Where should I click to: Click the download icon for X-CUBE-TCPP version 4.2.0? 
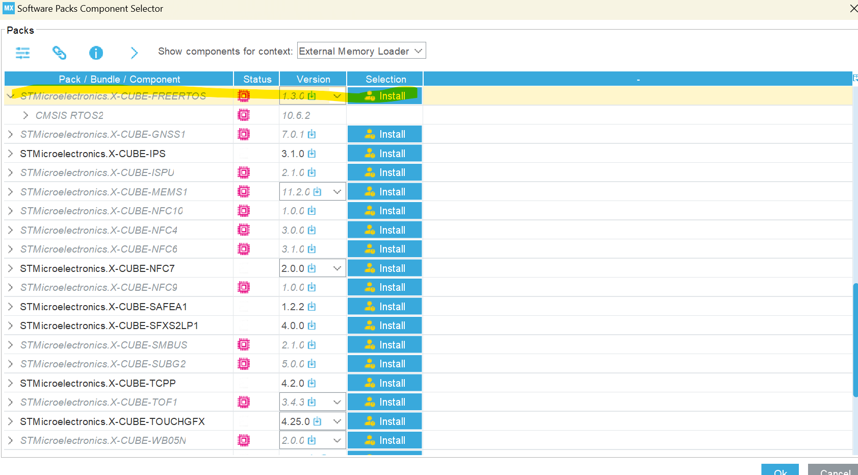311,383
